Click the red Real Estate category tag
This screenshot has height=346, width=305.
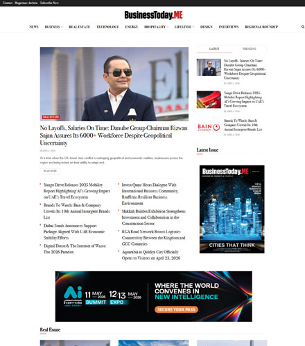tap(51, 117)
